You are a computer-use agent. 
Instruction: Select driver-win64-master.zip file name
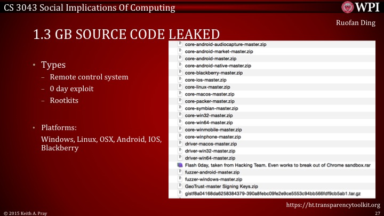(x=210, y=158)
